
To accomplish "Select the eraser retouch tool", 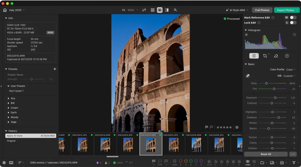I will [276, 56].
